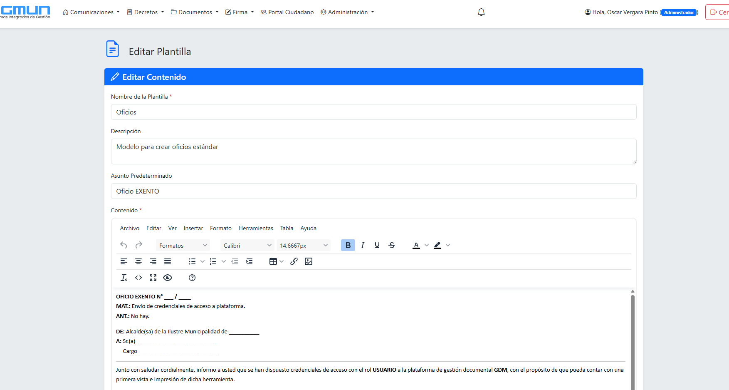Viewport: 729px width, 390px height.
Task: Click the insert image icon
Action: [x=309, y=261]
